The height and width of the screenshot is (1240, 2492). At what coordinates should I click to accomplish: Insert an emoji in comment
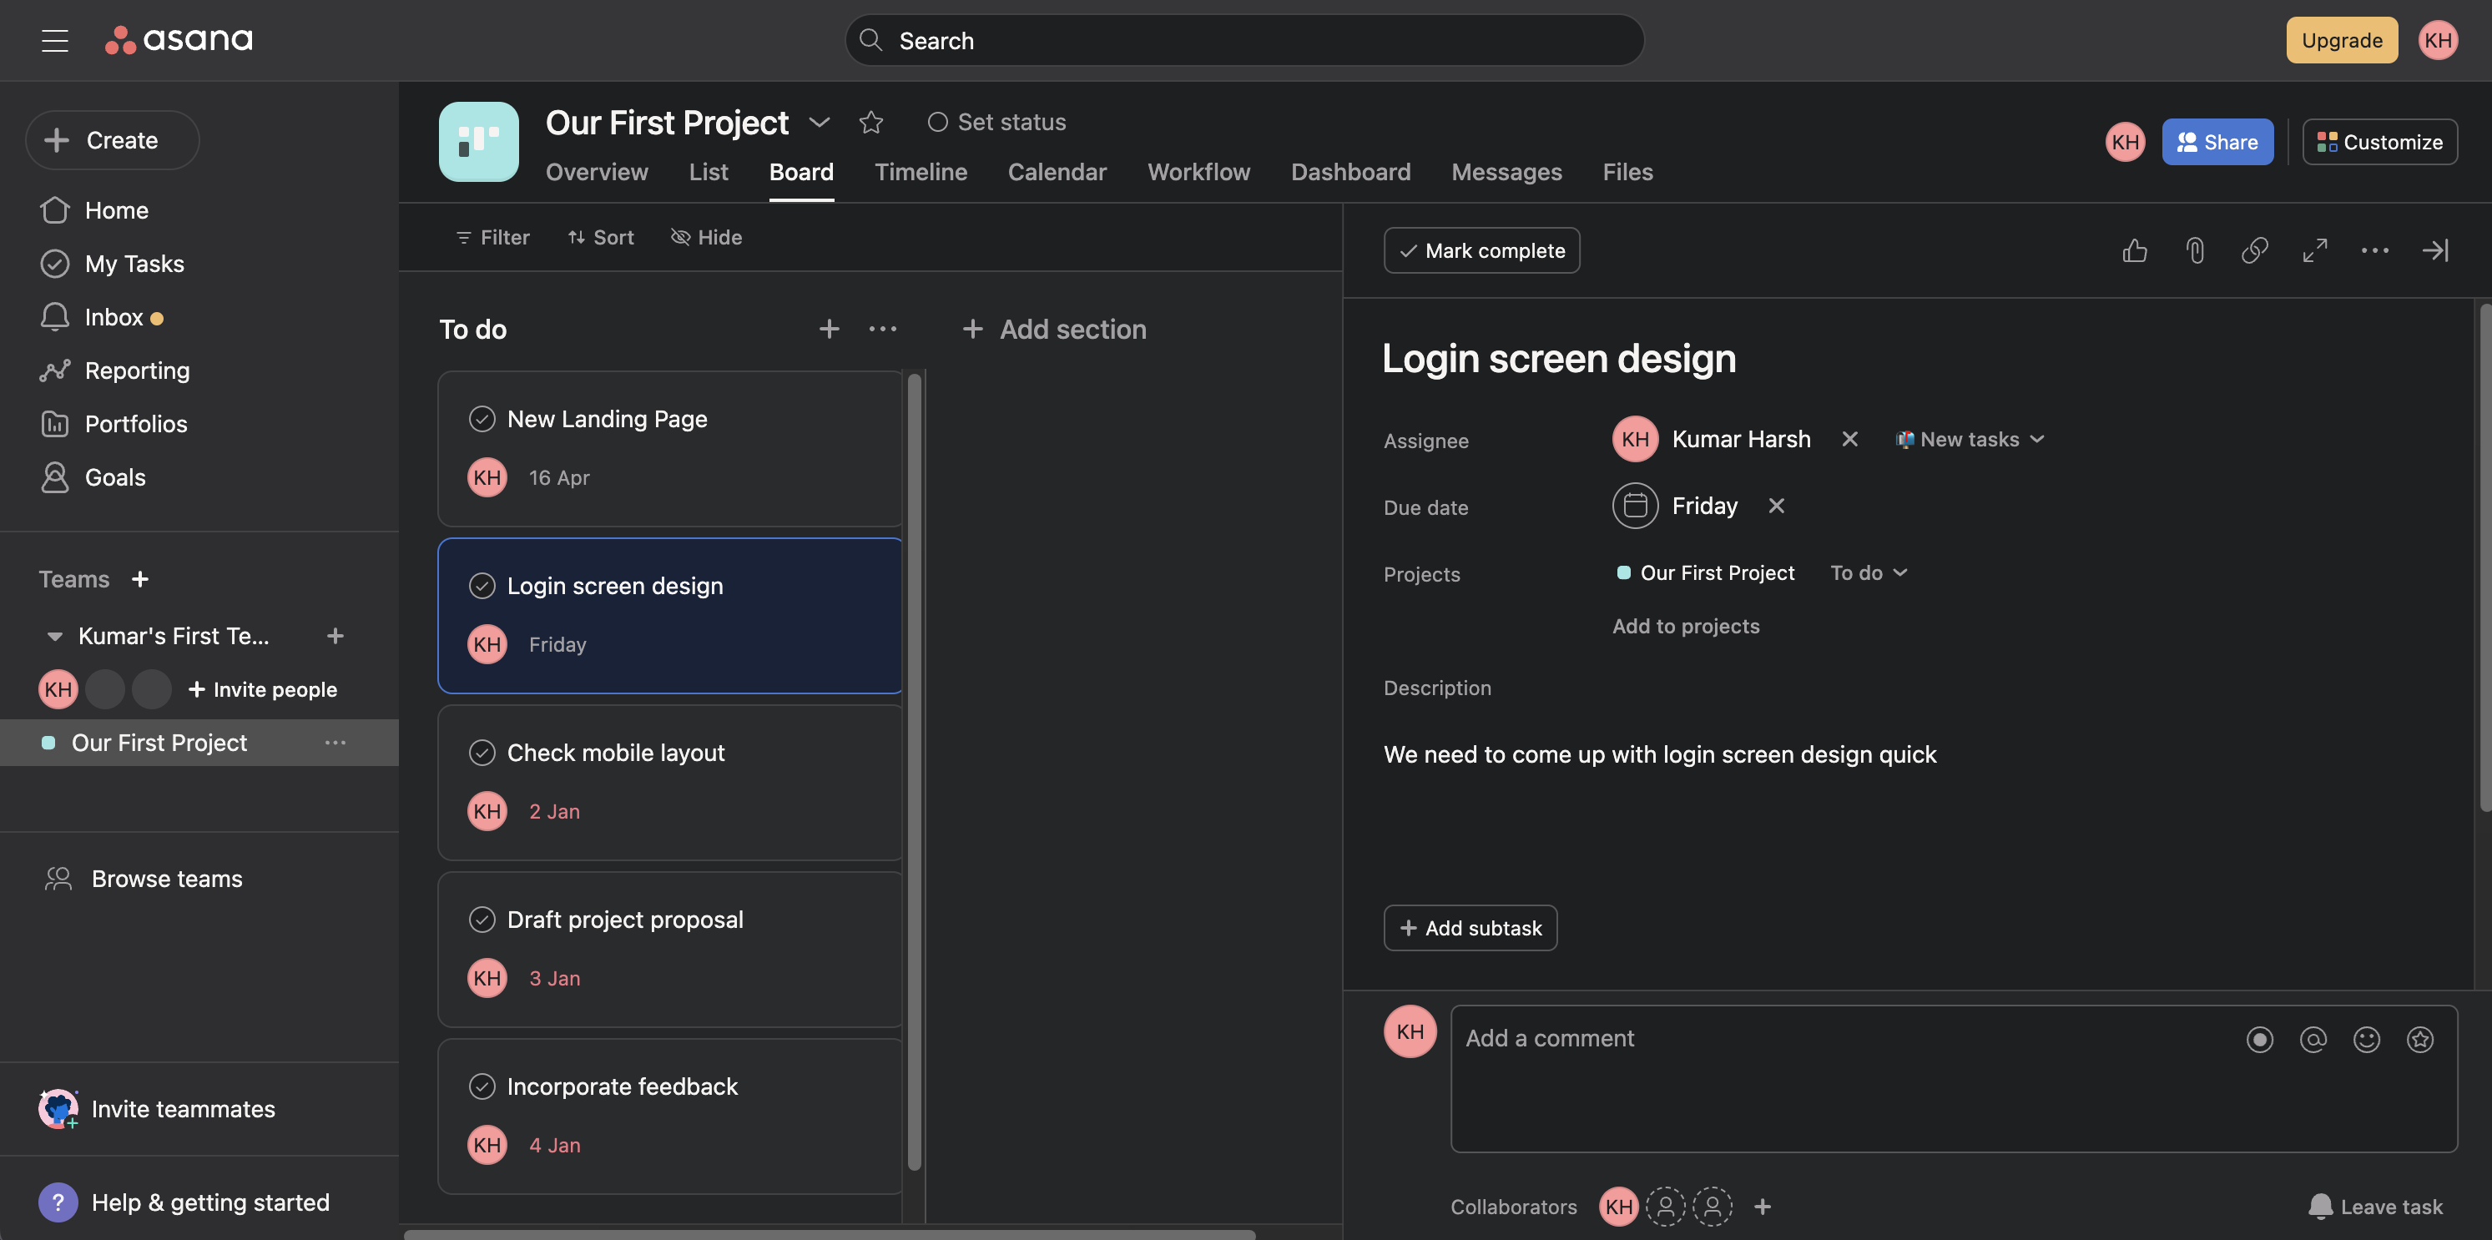pos(2367,1040)
